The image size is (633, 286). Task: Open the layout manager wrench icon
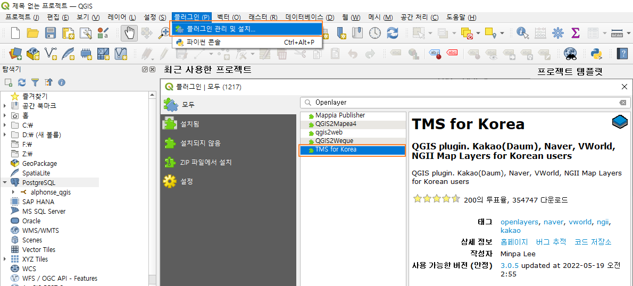pyautogui.click(x=86, y=32)
